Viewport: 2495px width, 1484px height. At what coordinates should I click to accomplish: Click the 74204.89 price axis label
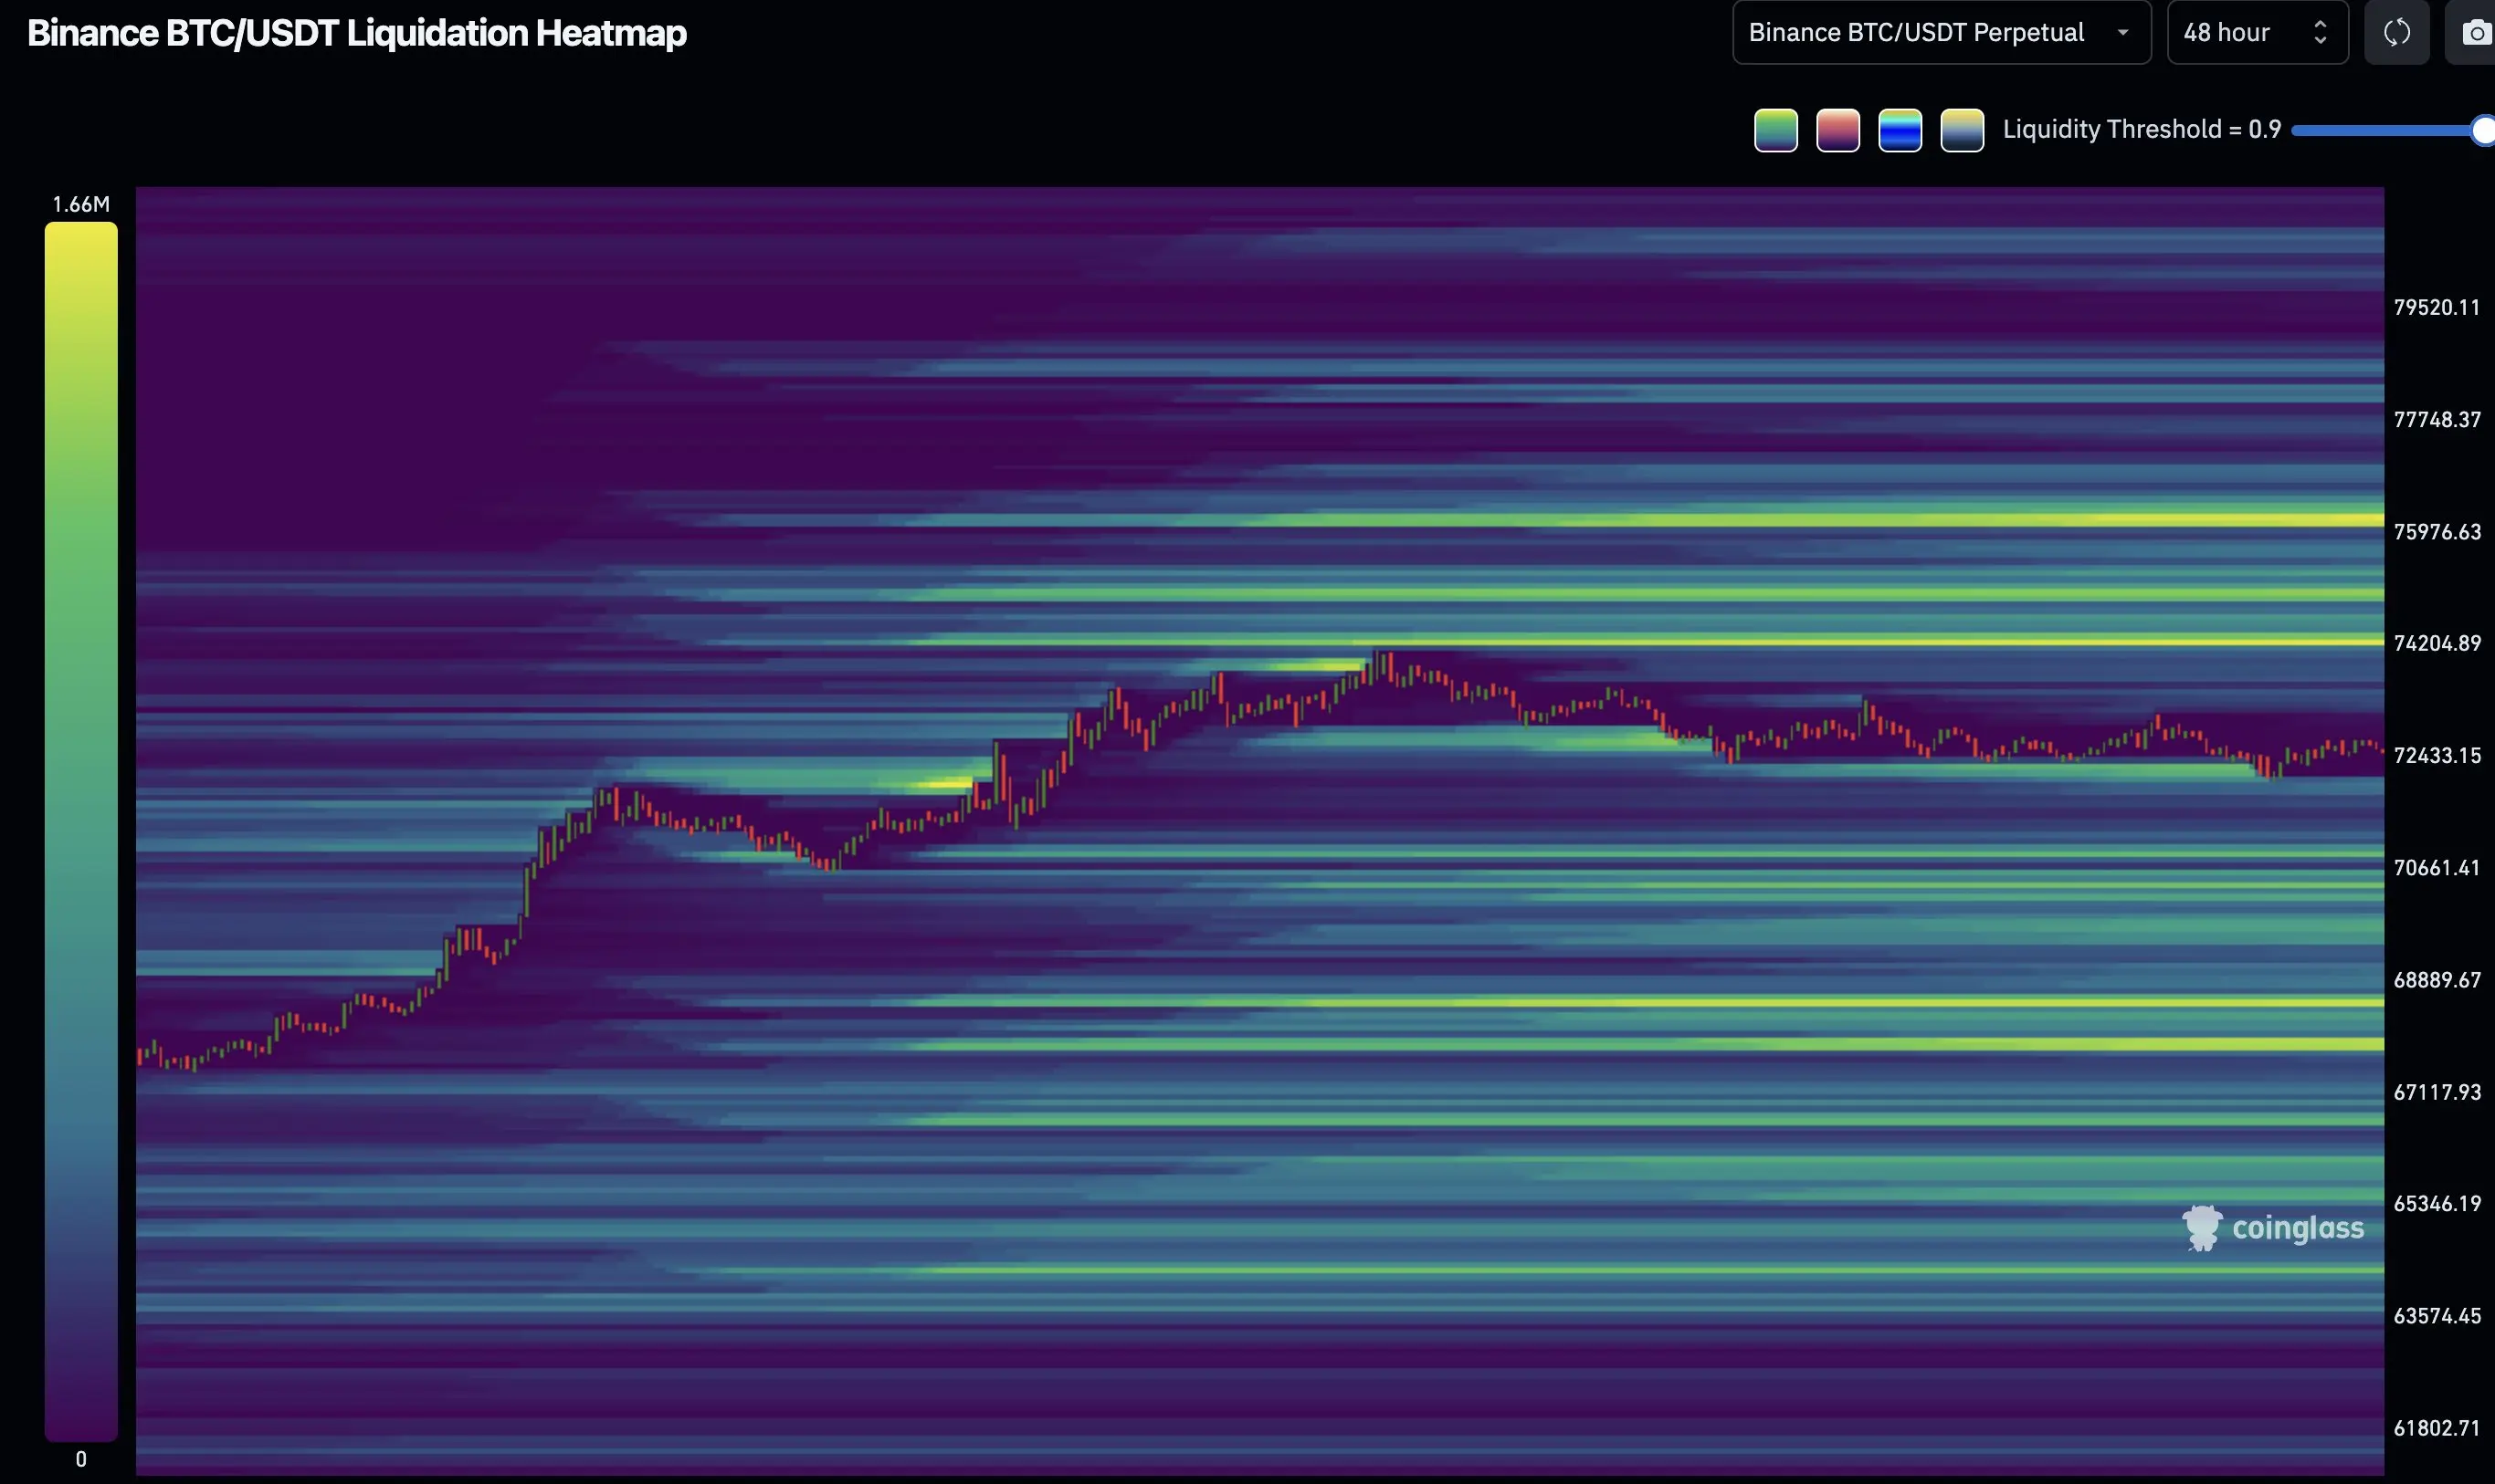[2436, 644]
